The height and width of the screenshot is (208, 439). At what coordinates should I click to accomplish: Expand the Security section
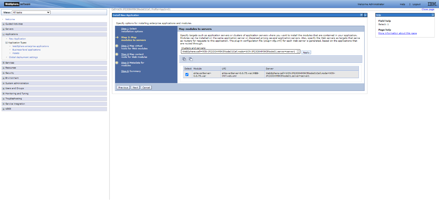tap(3, 73)
